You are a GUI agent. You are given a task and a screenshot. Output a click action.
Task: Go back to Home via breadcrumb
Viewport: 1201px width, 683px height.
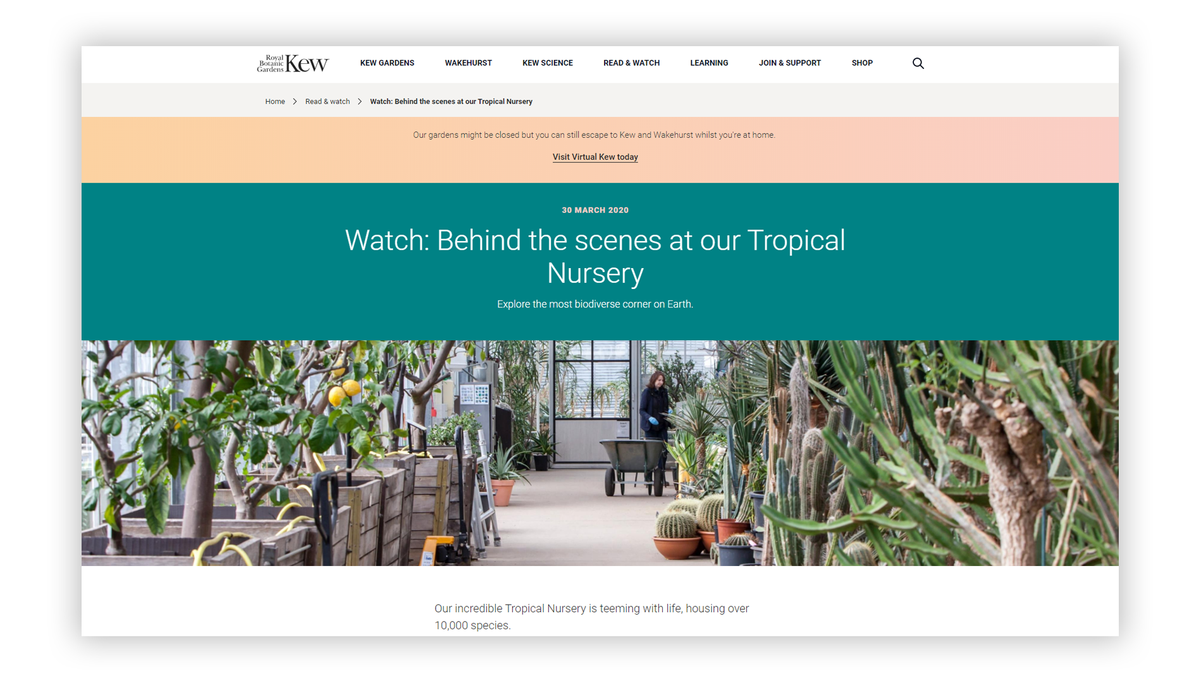click(274, 102)
